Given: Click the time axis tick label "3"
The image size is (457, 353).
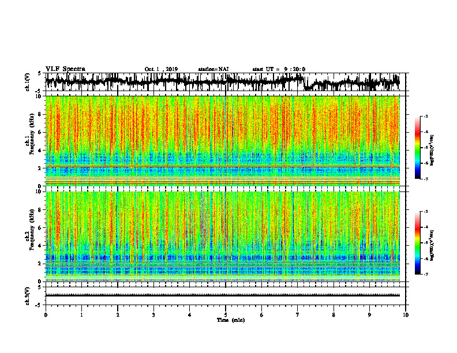Looking at the screenshot, I should coord(153,315).
